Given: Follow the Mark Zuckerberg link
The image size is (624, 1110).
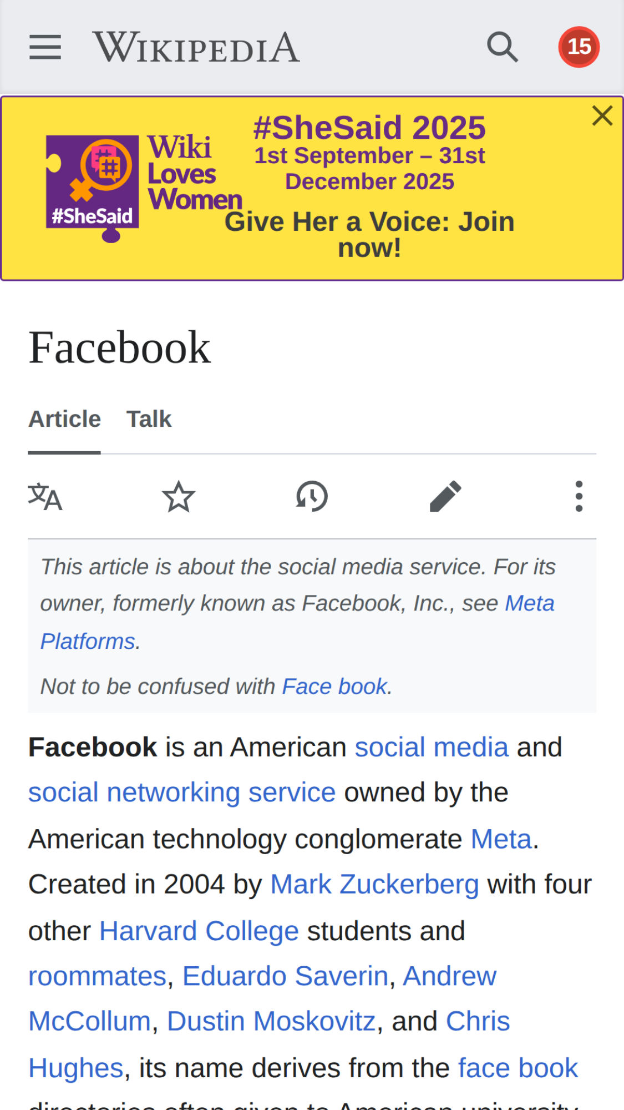Looking at the screenshot, I should click(374, 884).
